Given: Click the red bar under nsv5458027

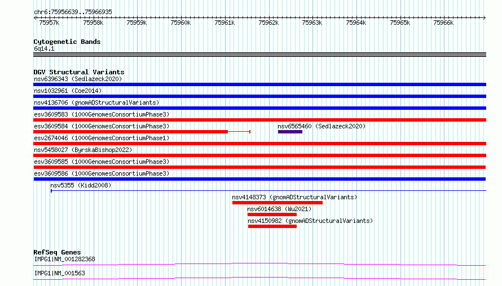Looking at the screenshot, I should (259, 155).
